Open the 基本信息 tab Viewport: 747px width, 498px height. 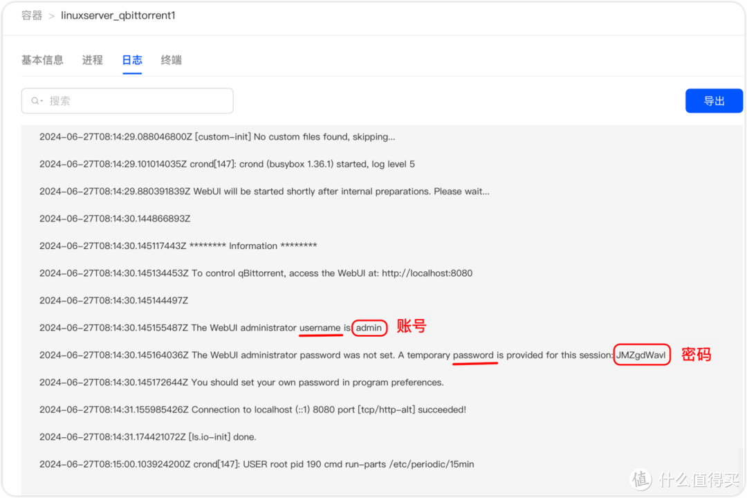[x=42, y=60]
